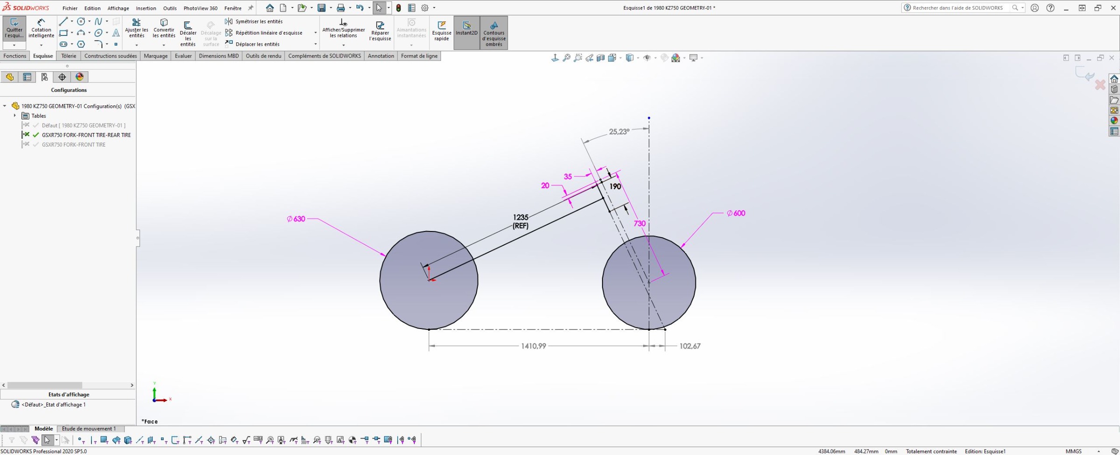Viewport: 1120px width, 455px height.
Task: Open the Quitter l'esquisse dropdown arrow
Action: 14,45
